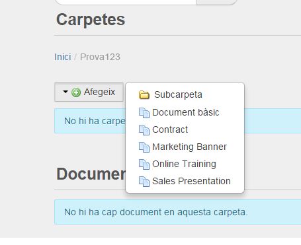Screen dimensions: 301x245
Task: Click the Prova123 breadcrumb item
Action: click(x=100, y=57)
